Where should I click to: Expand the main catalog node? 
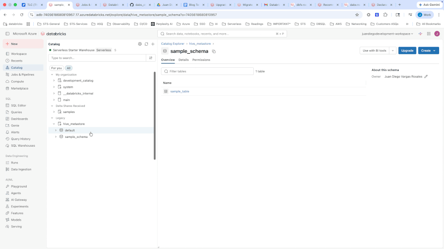(x=54, y=100)
